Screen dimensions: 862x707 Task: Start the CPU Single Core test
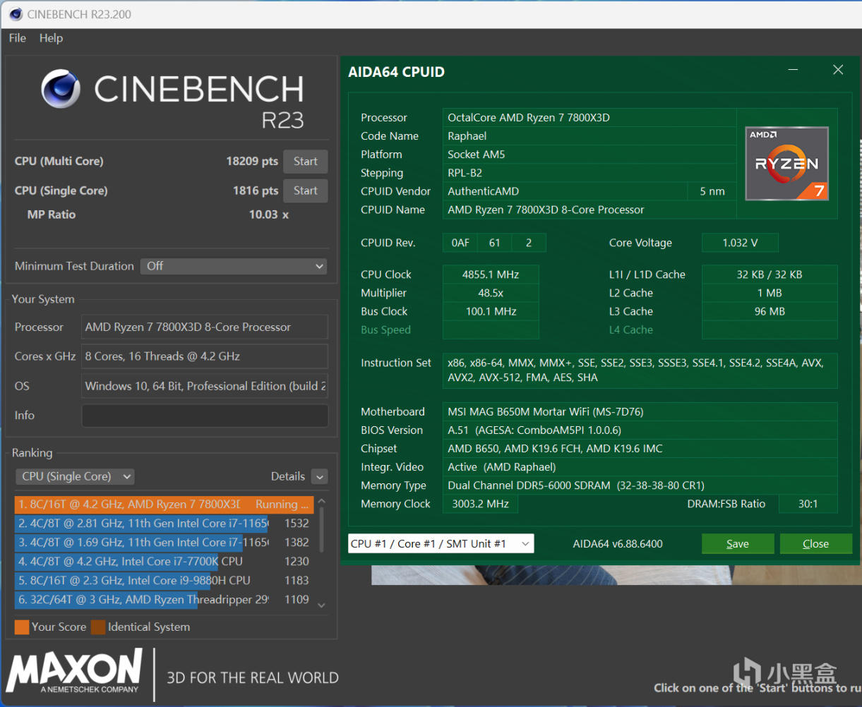306,191
